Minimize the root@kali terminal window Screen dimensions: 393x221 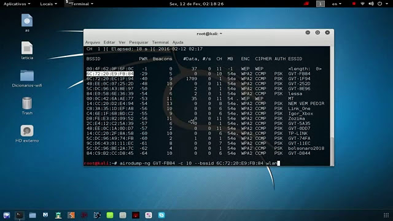point(308,33)
